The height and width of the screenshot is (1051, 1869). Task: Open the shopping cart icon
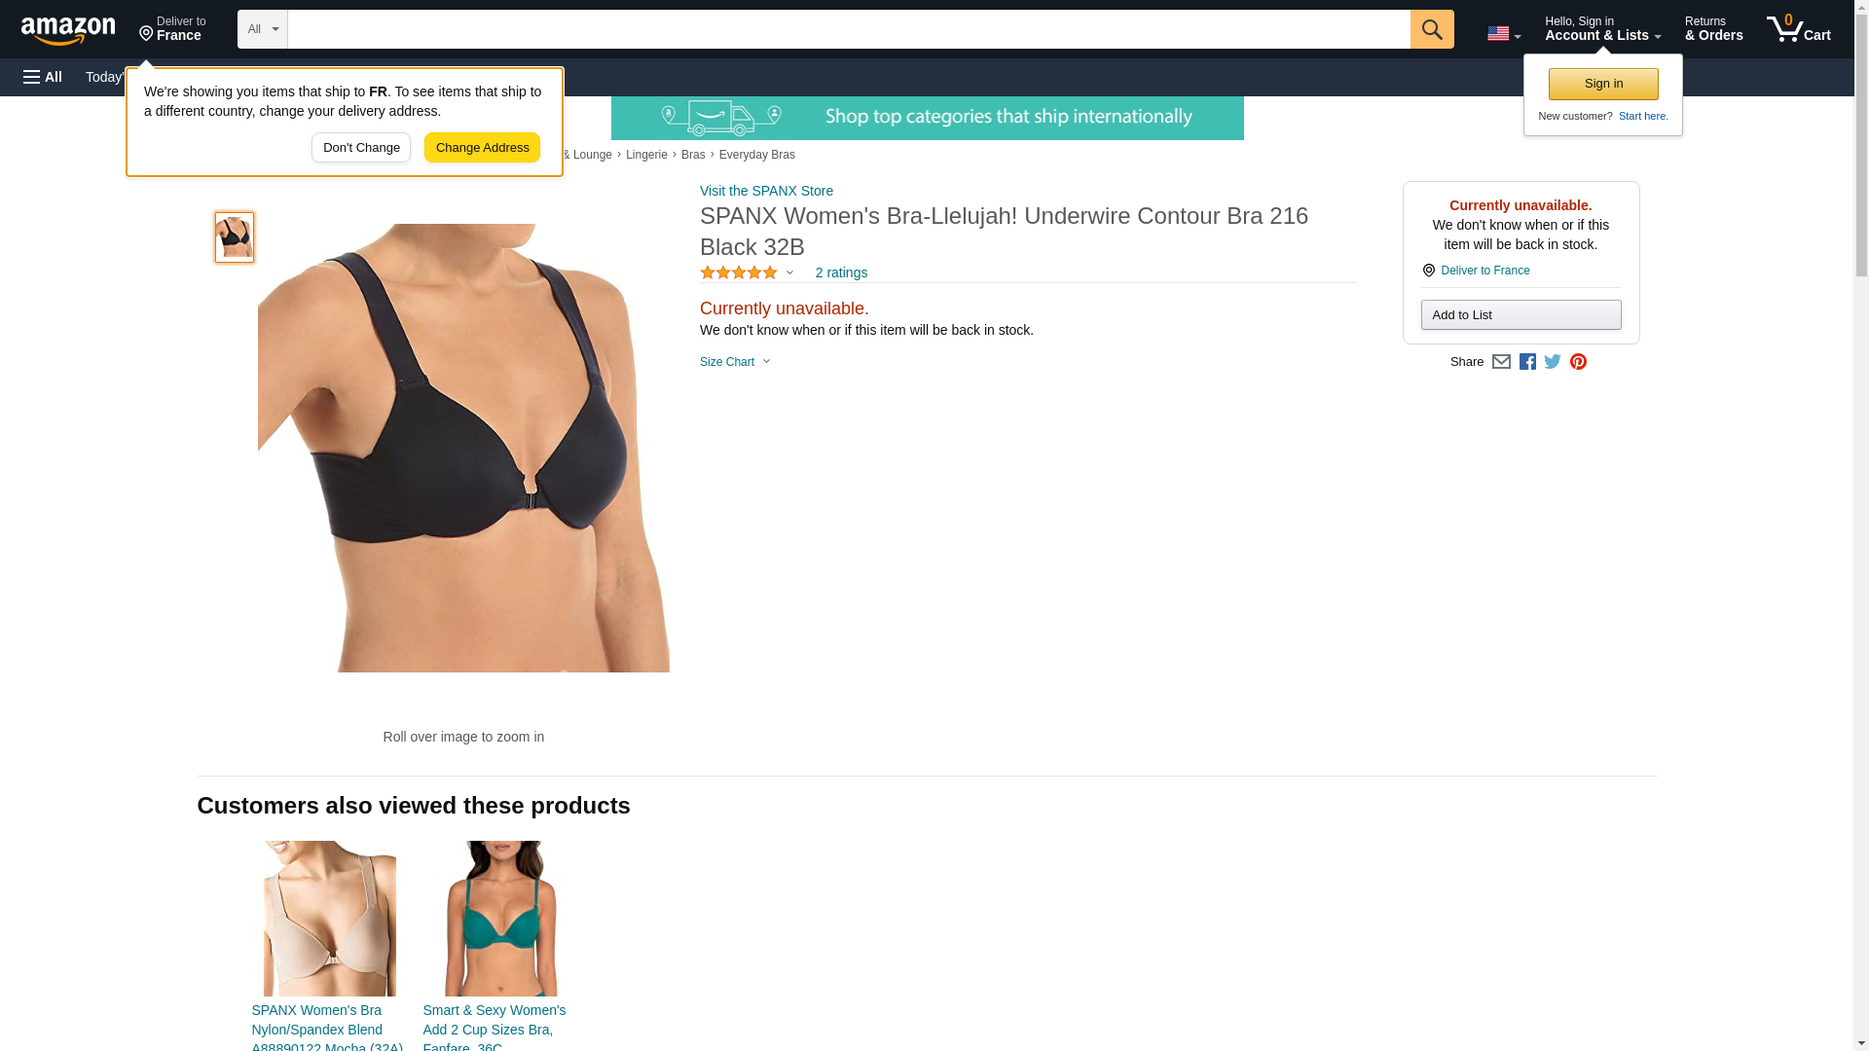coord(1799,28)
